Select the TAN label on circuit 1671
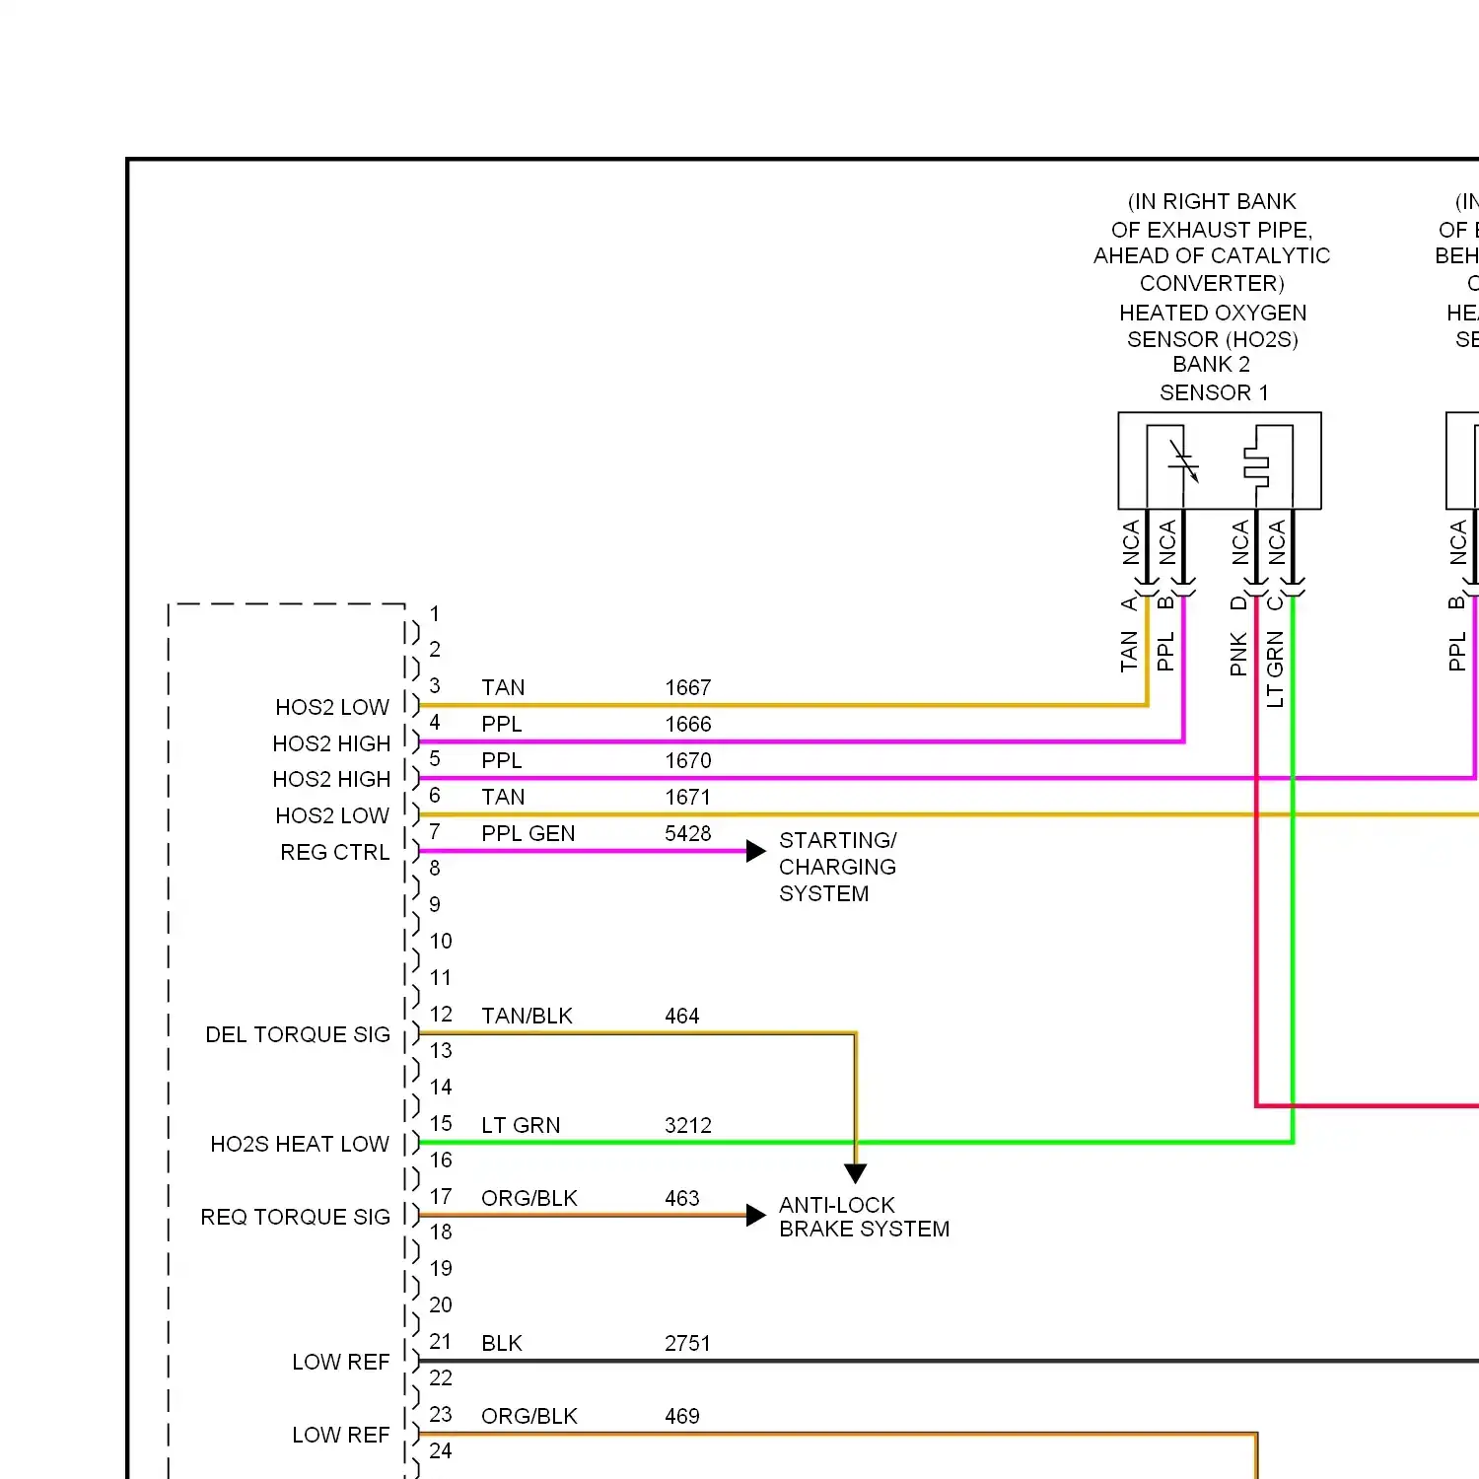Image resolution: width=1479 pixels, height=1479 pixels. 503,797
